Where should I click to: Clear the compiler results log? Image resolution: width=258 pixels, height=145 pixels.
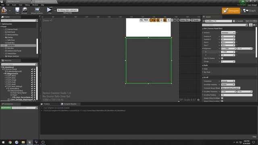coord(254,137)
